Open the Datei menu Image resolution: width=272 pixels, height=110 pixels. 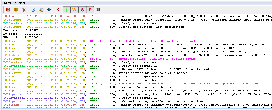(x=7, y=2)
